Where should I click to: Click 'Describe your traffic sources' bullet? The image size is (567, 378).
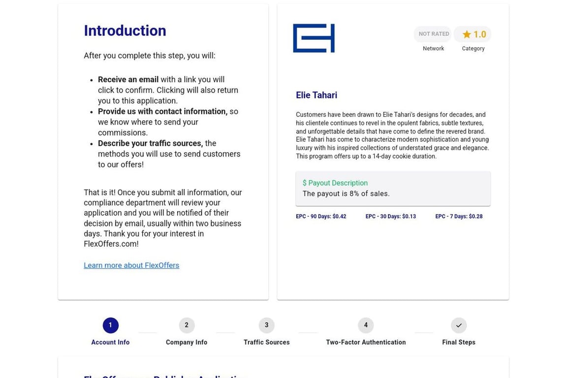(151, 143)
